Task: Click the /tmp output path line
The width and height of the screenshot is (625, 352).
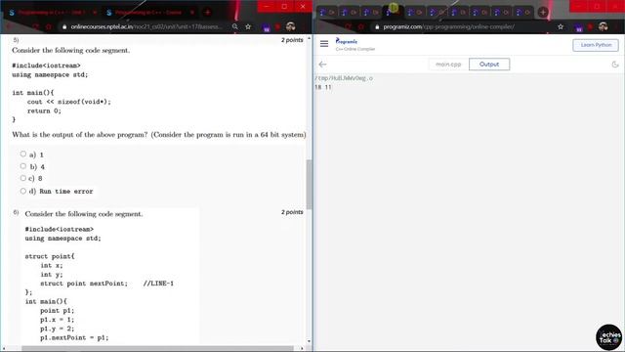Action: (344, 78)
